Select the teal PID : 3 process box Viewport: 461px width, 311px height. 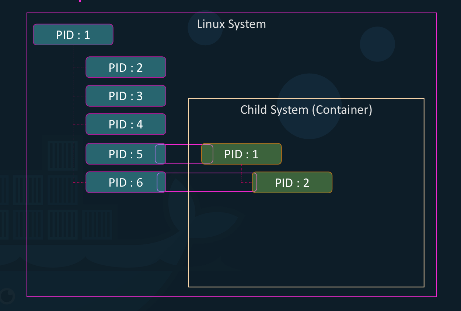pyautogui.click(x=126, y=96)
